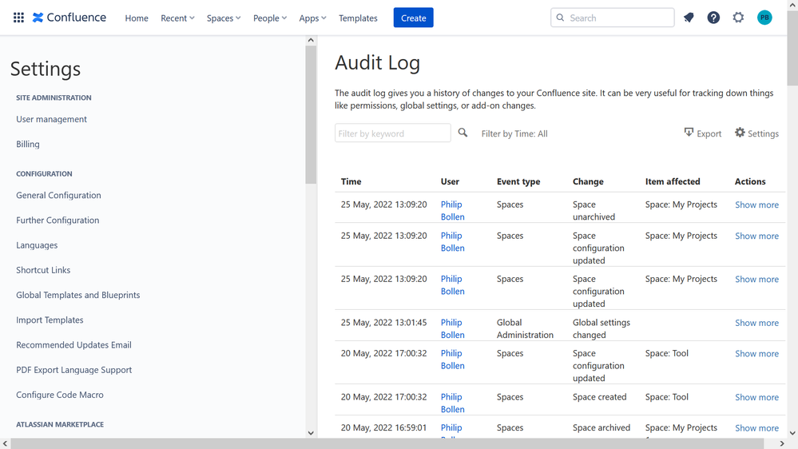798x449 pixels.
Task: Open Recommended Updates Email setting
Action: coord(73,344)
